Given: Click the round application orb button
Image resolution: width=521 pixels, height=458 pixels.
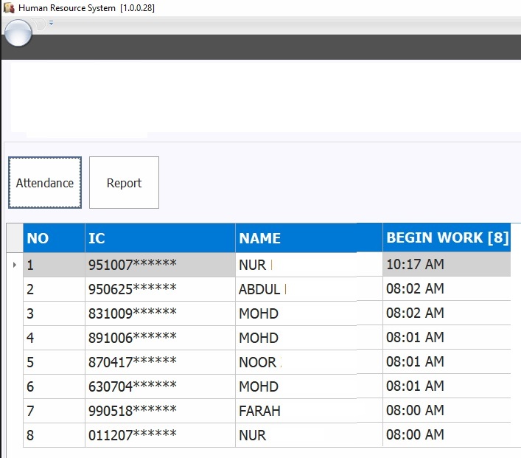Looking at the screenshot, I should tap(18, 32).
